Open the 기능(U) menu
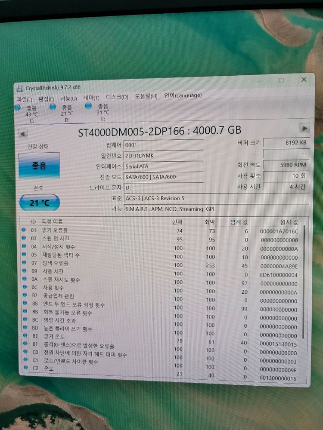 click(x=68, y=98)
